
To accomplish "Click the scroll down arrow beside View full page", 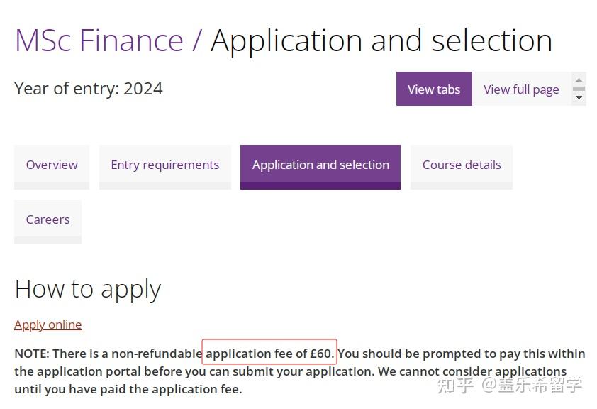I will click(579, 97).
